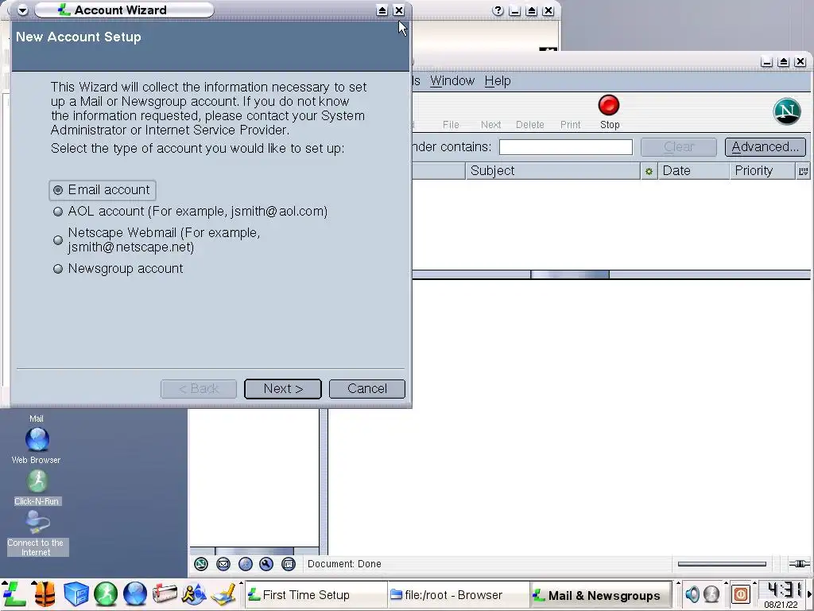Click the online/offline connection plug icon

(799, 564)
